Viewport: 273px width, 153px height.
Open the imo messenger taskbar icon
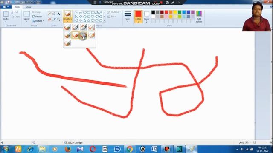point(117,149)
